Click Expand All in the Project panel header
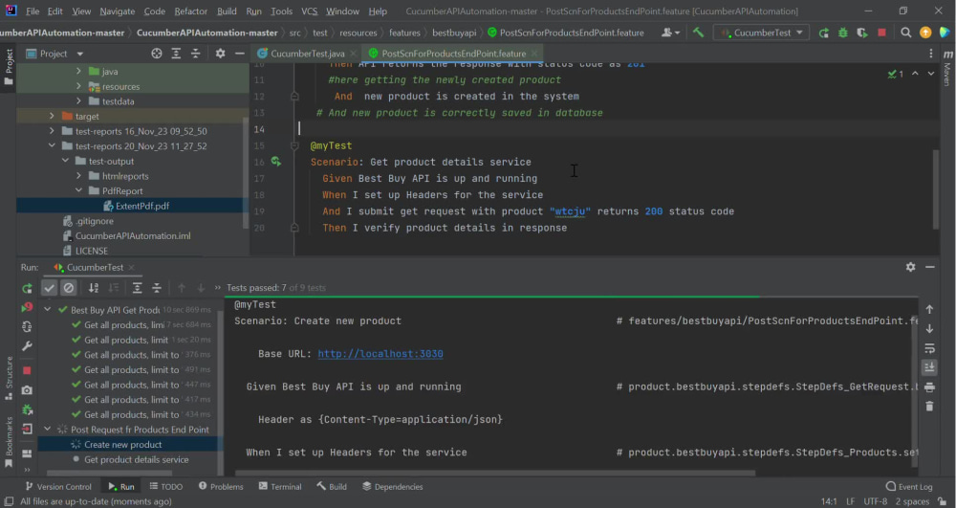The height and width of the screenshot is (508, 956). click(176, 54)
